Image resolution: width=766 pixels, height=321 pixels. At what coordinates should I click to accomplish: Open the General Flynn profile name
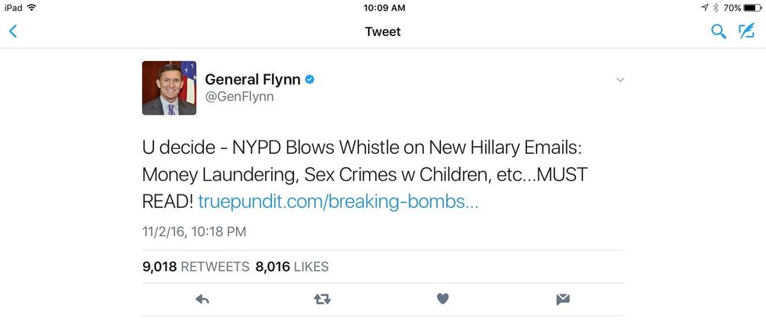coord(252,80)
